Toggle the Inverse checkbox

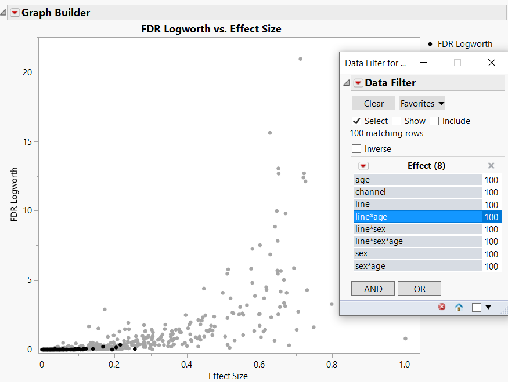[x=357, y=148]
